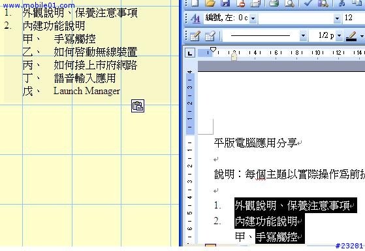Click 如何啓動無線裝置 in the left sheet
This screenshot has height=251, width=365.
coord(95,52)
